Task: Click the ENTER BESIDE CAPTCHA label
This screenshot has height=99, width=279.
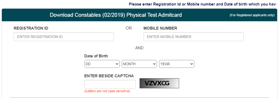Action: click(x=109, y=76)
